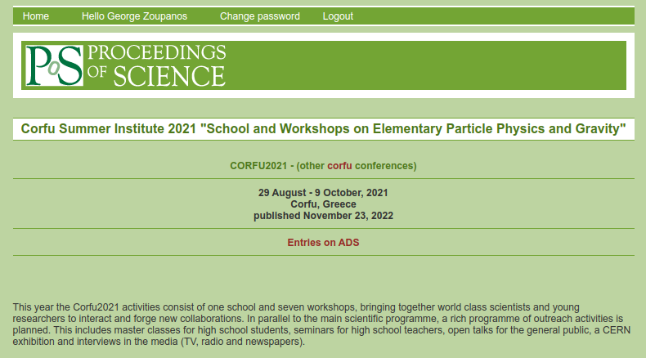Click the Corfu, Greece location text
The image size is (646, 358).
tap(324, 204)
